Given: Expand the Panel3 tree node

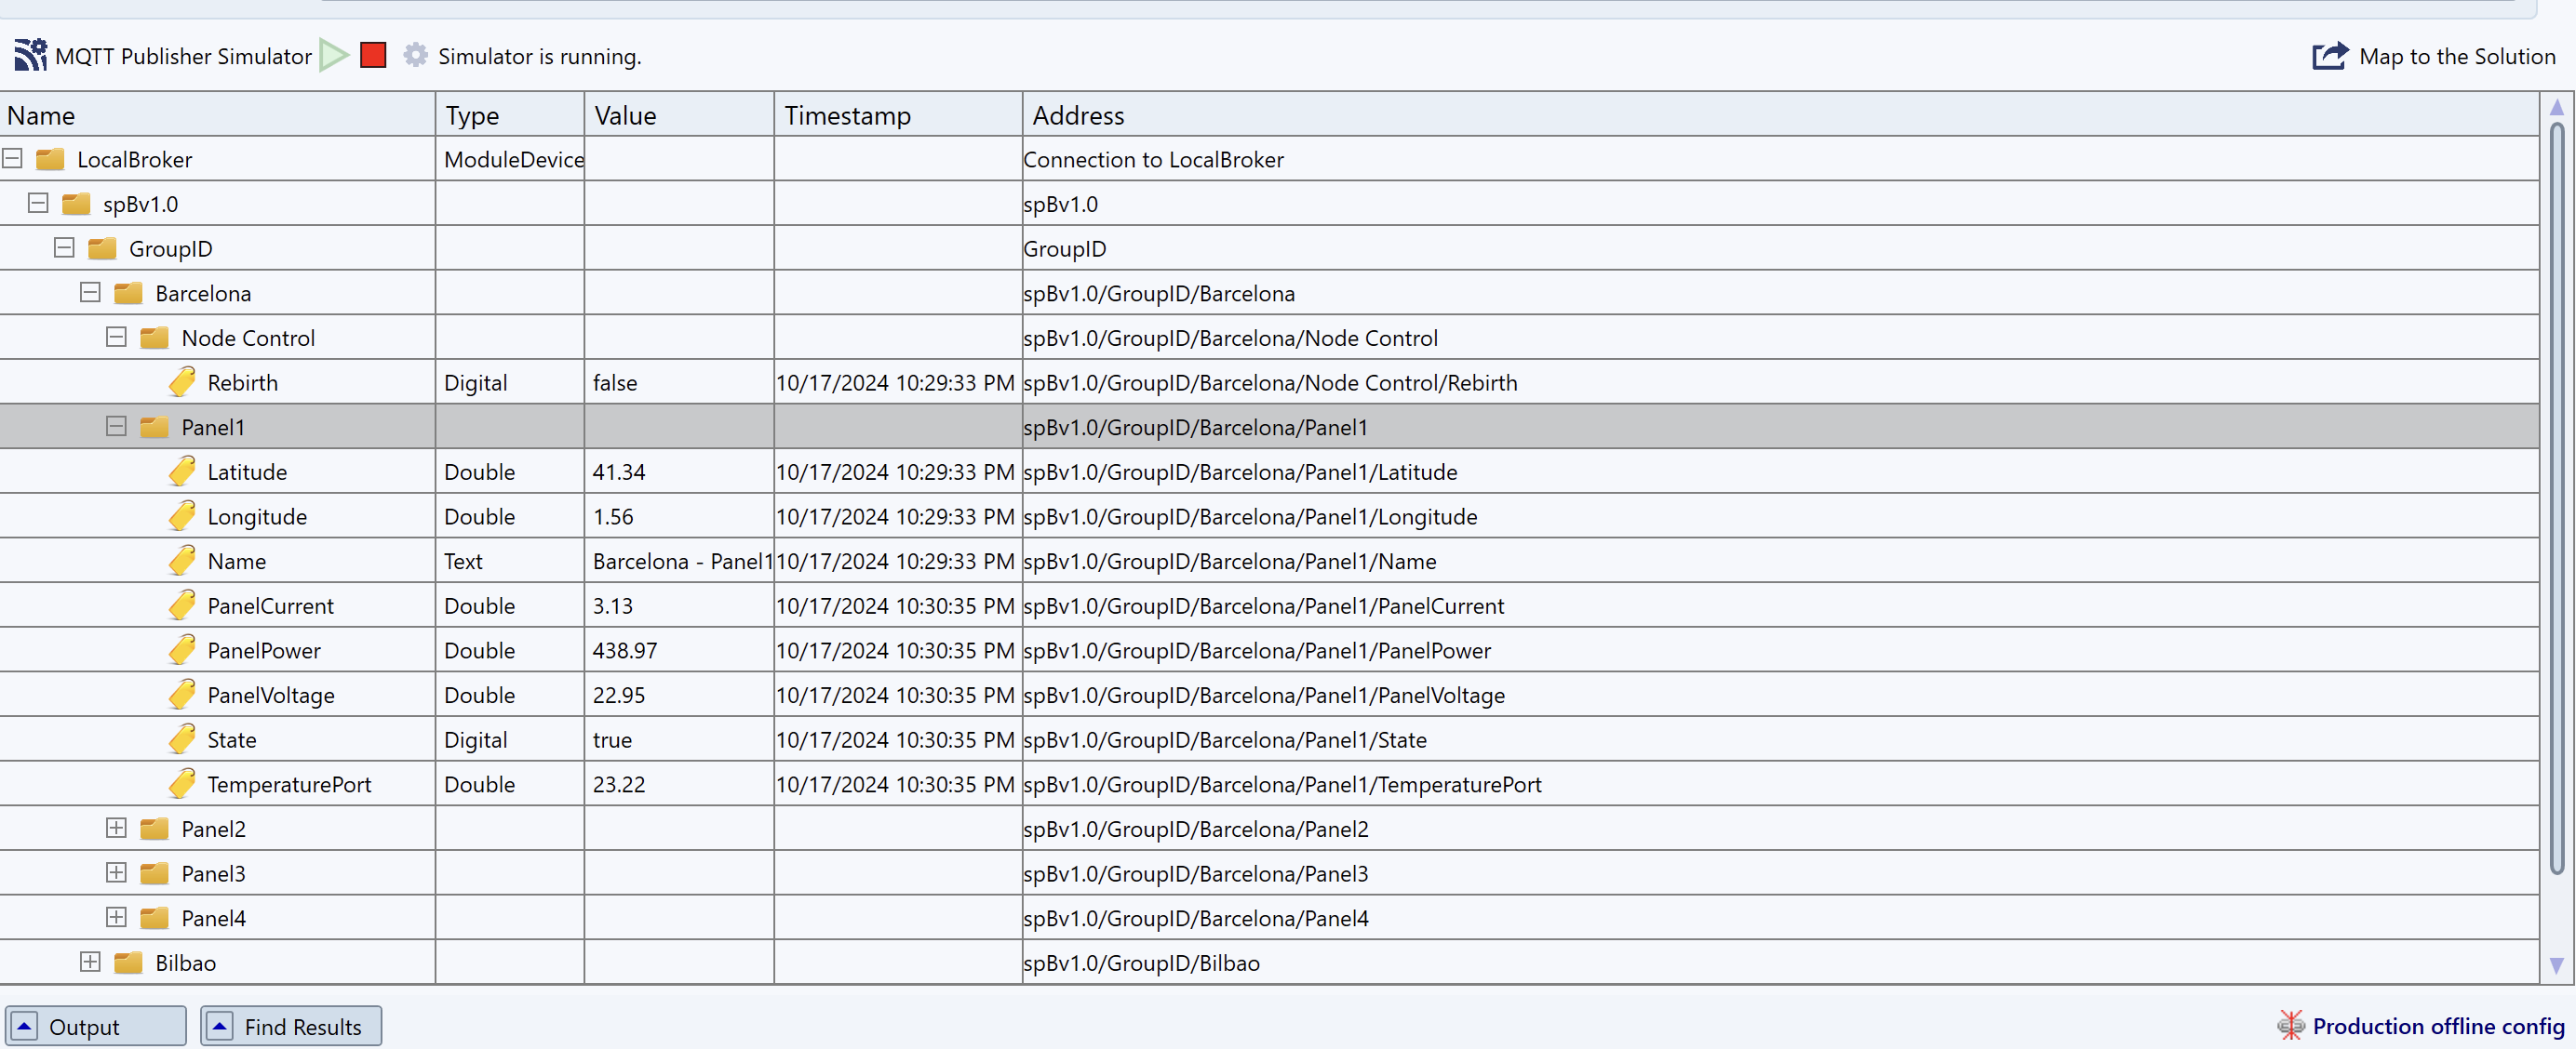Looking at the screenshot, I should 116,873.
